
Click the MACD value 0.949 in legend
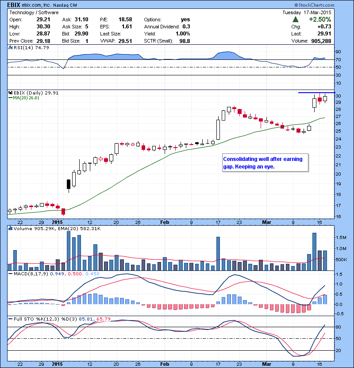coord(57,274)
